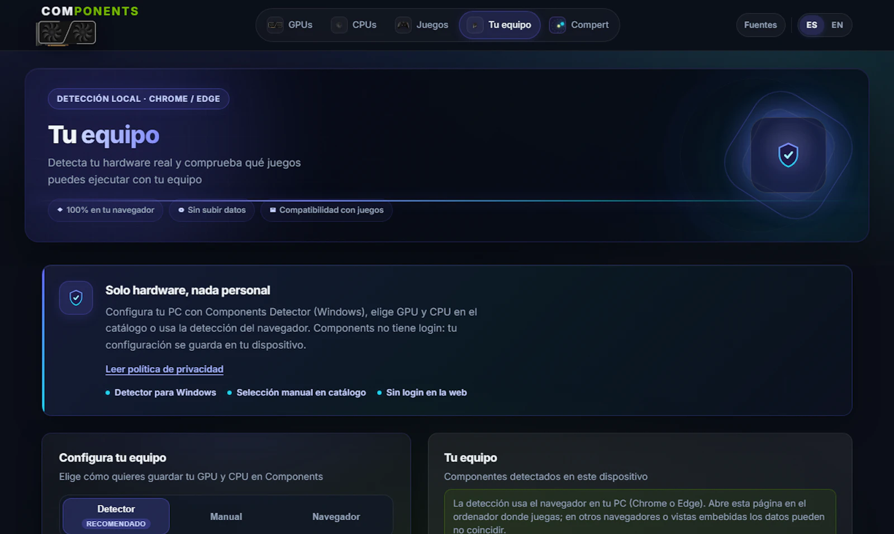The width and height of the screenshot is (894, 534).
Task: Click the Solo hardware, nada personal heading
Action: tap(188, 291)
